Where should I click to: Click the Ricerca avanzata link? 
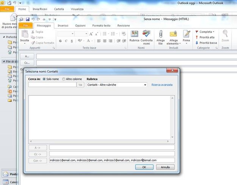coord(162,85)
